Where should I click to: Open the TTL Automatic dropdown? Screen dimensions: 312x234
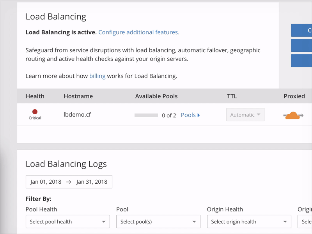point(245,115)
